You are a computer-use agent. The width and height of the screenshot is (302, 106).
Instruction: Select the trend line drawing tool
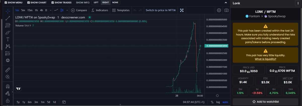[x=8, y=18]
